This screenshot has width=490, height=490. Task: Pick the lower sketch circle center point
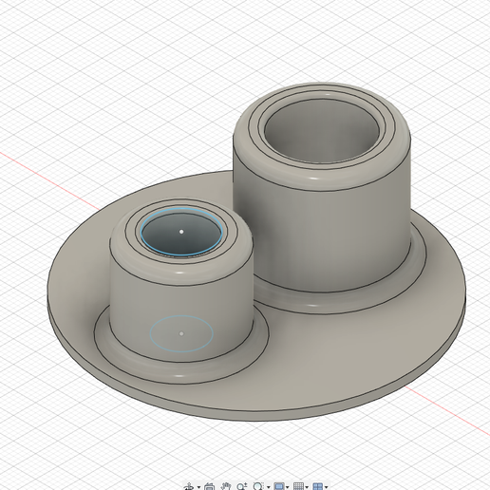(181, 333)
